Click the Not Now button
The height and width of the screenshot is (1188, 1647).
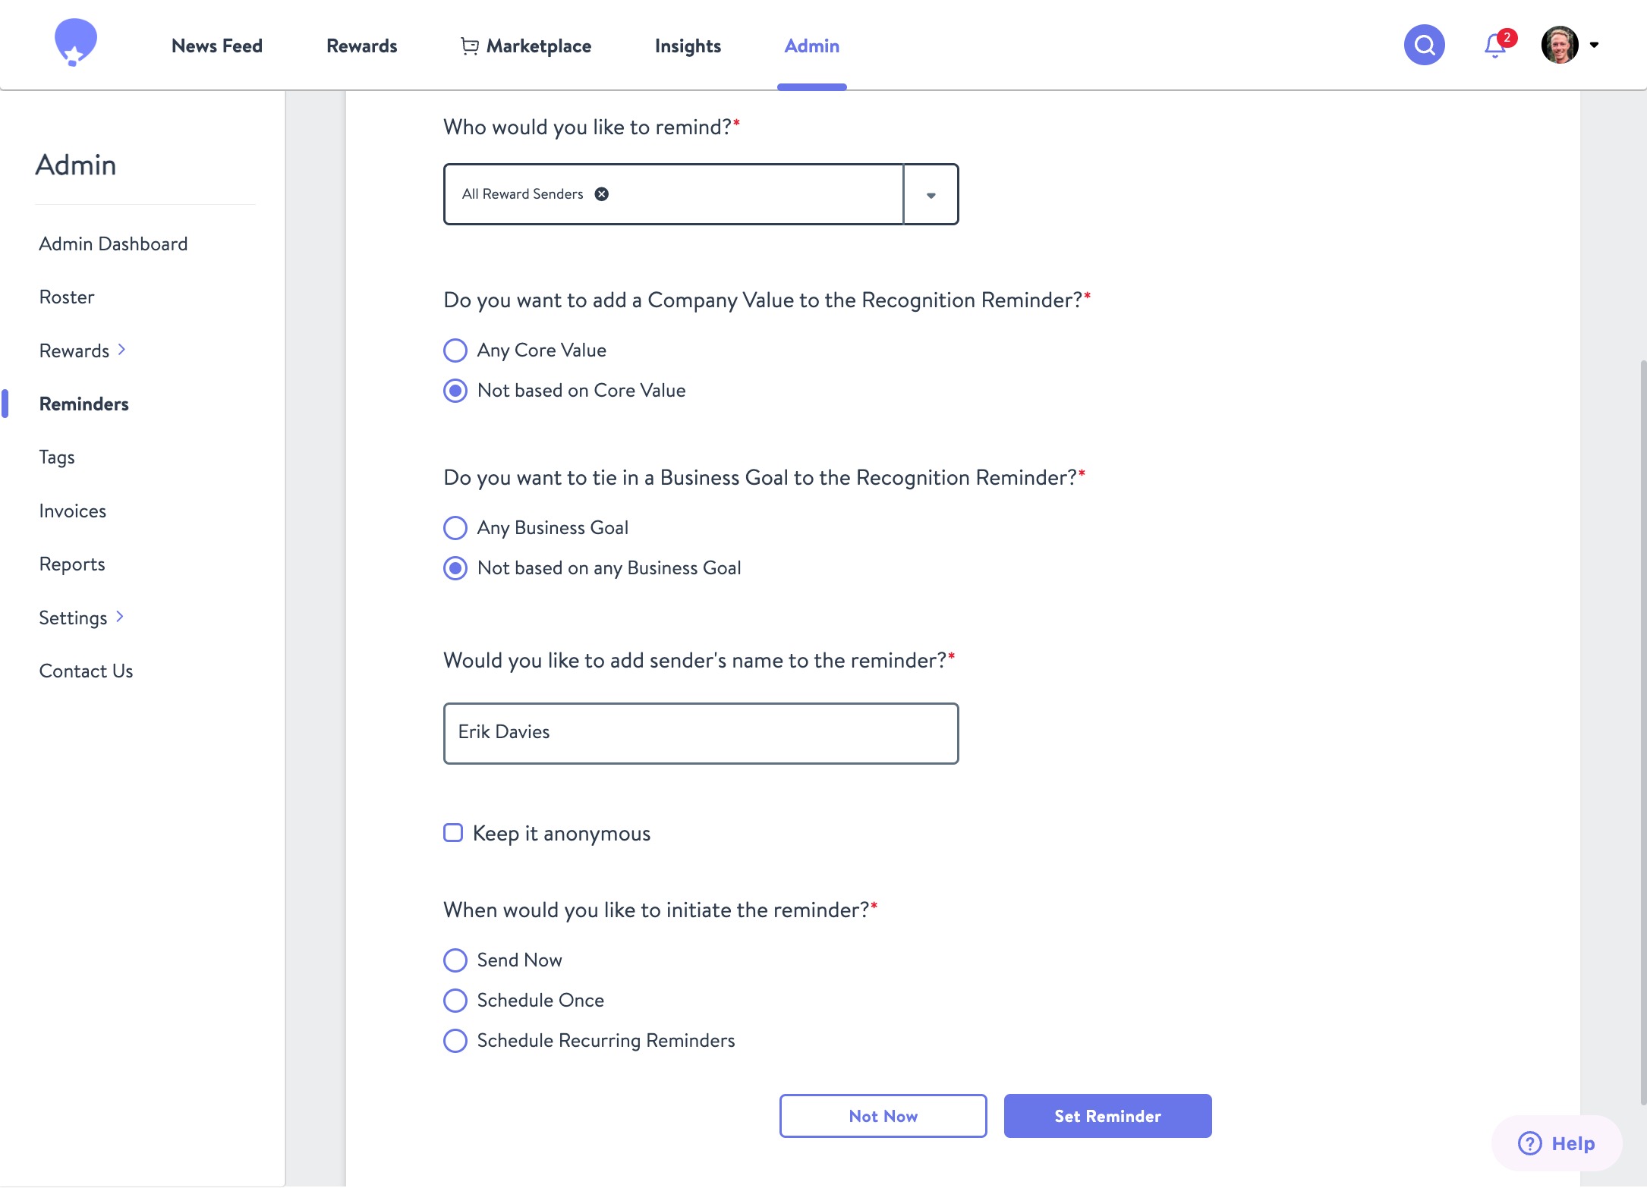point(883,1116)
